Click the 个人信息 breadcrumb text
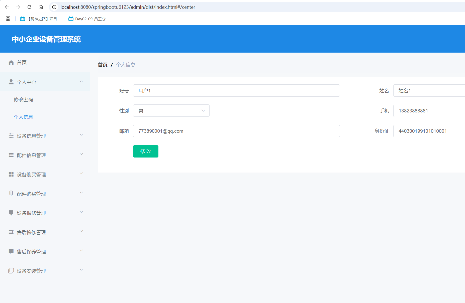 (x=126, y=65)
